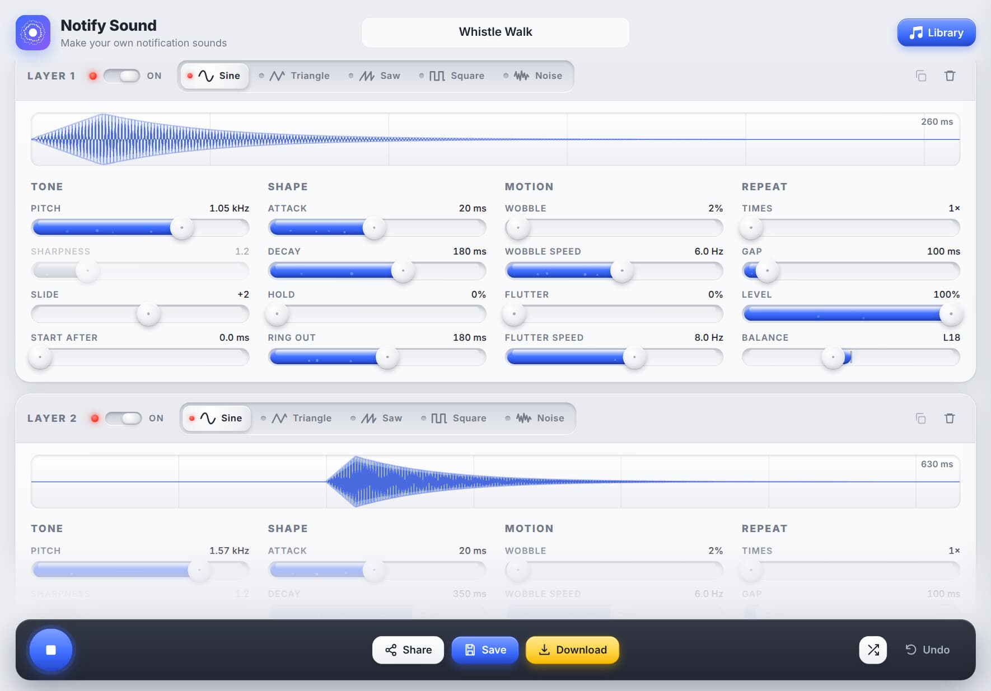
Task: Select Noise waveform for Layer 1
Action: tap(532, 76)
